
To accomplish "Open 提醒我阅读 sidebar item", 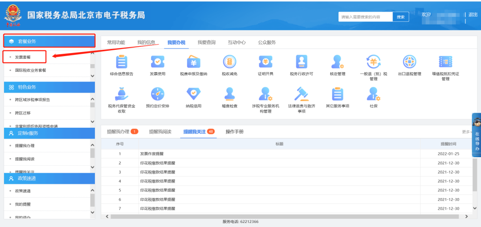I will 25,159.
